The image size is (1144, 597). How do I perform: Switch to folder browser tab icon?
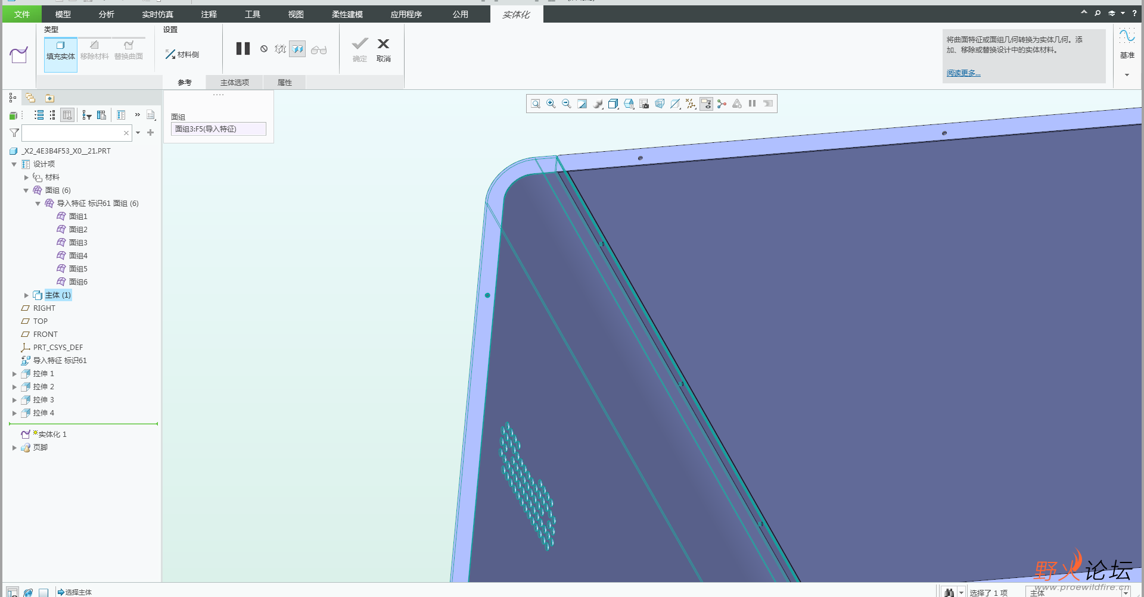30,98
